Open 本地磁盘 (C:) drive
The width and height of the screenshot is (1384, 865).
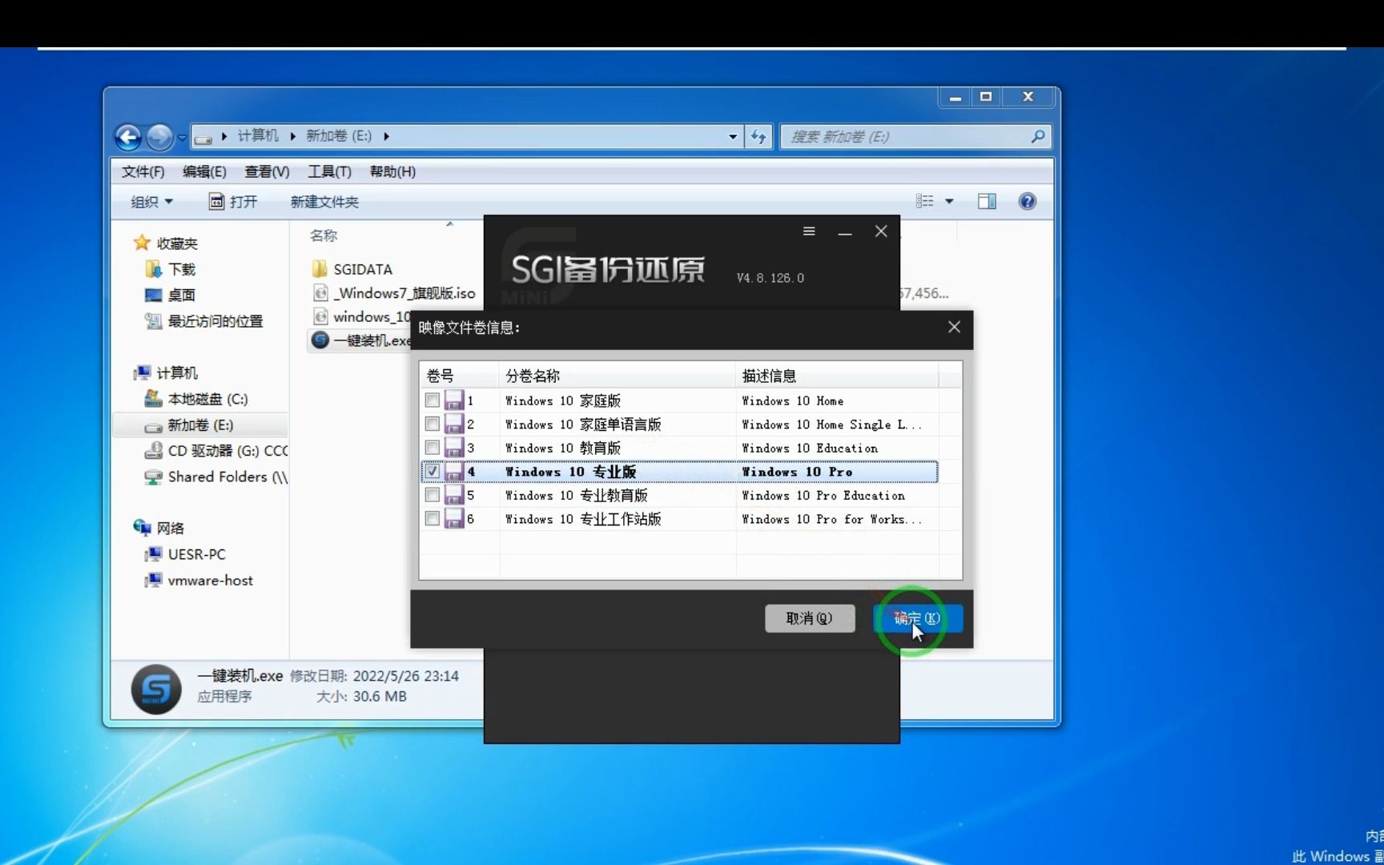point(196,399)
